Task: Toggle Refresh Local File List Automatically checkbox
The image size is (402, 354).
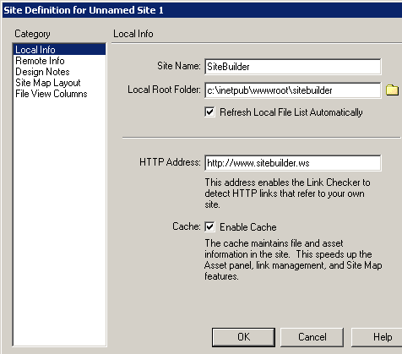Action: pyautogui.click(x=209, y=112)
